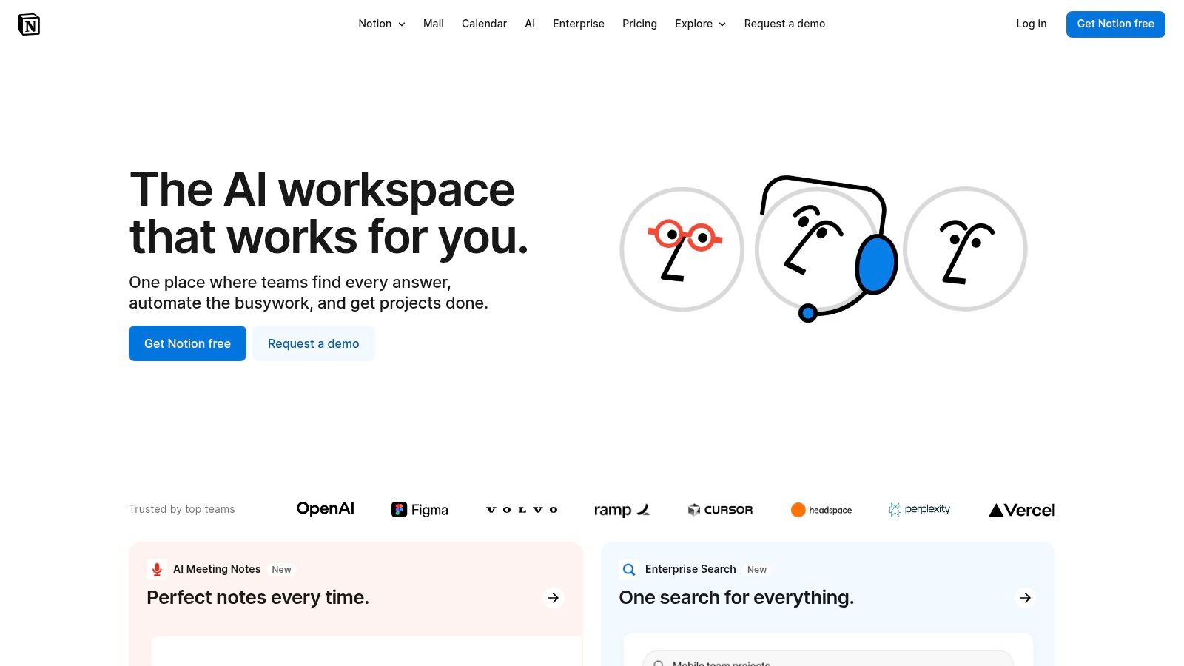Go to Calendar in top navigation

click(484, 24)
